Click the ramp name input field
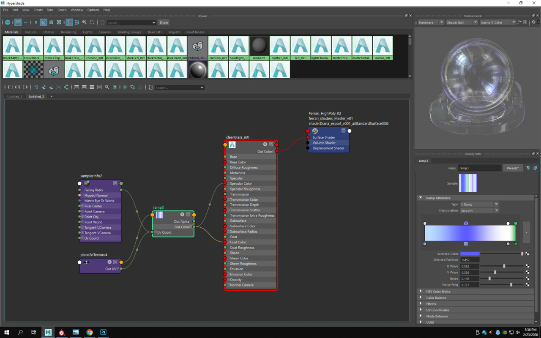Screen dimensions: 541x338 click(480, 168)
